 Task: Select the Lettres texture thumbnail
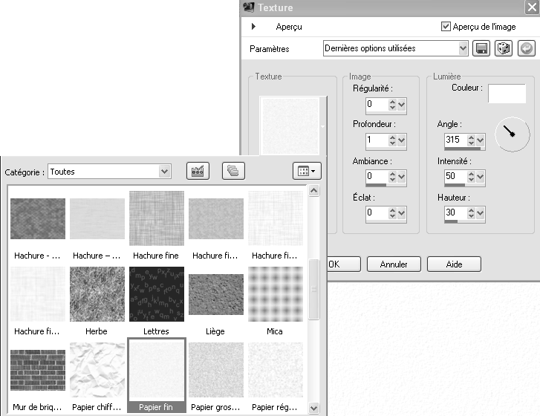click(157, 294)
